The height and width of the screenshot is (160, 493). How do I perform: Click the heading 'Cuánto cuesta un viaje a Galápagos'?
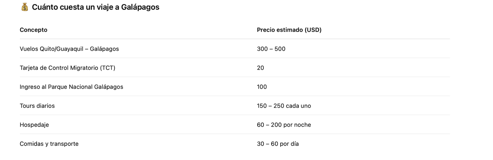(96, 7)
